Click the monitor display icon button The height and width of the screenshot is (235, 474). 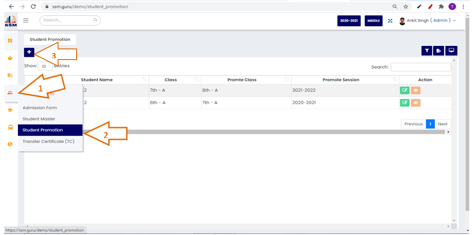click(451, 51)
